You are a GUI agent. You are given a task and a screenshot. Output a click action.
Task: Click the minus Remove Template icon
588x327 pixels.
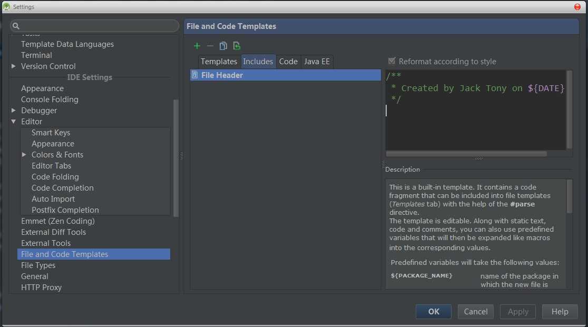(x=210, y=46)
